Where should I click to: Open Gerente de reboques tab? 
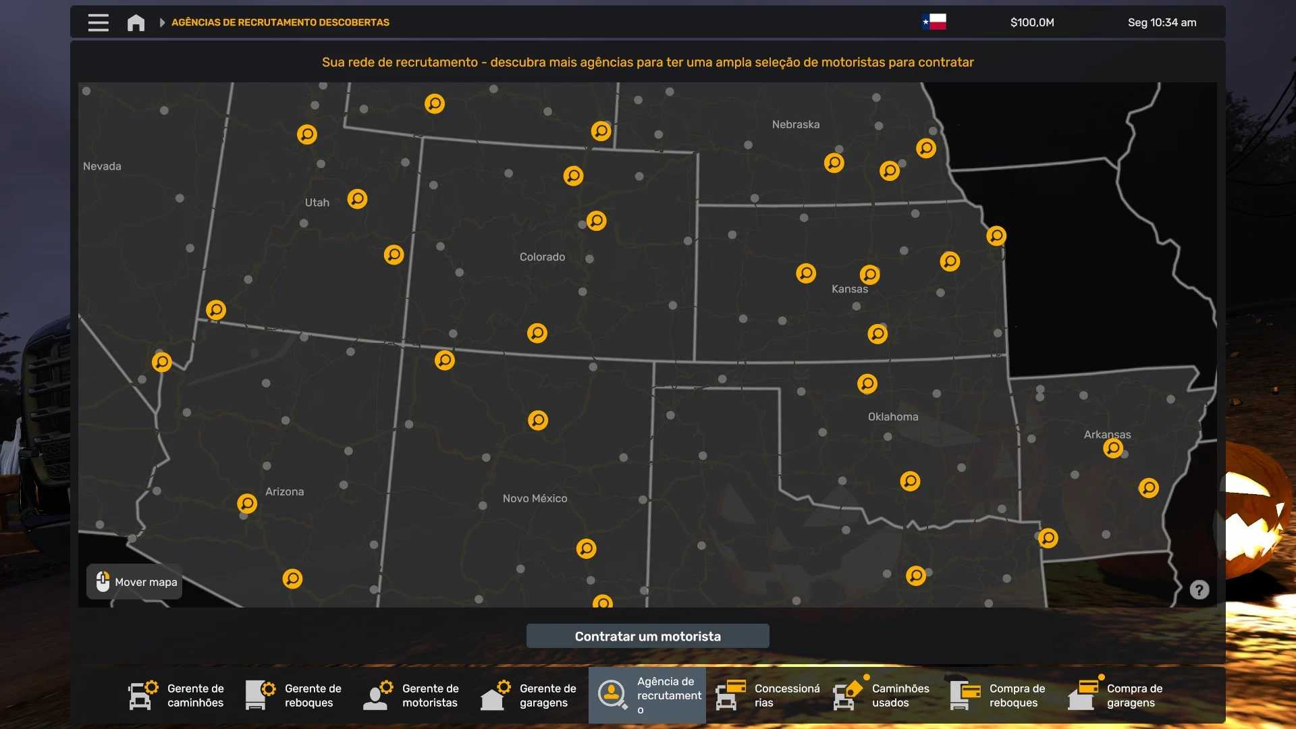click(x=294, y=695)
